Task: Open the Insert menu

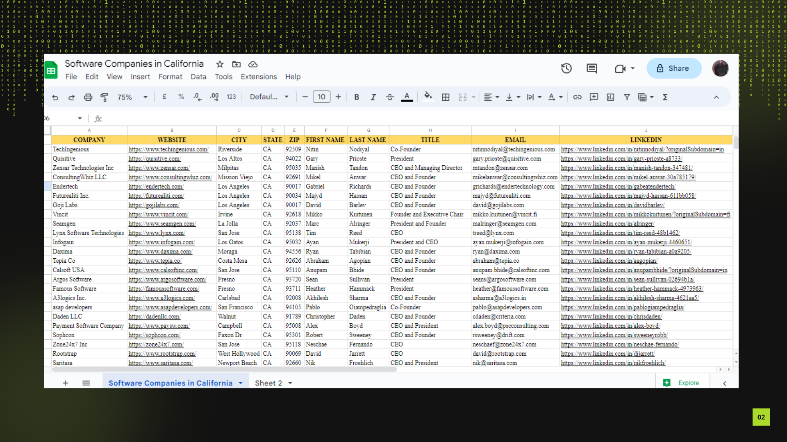Action: (140, 77)
